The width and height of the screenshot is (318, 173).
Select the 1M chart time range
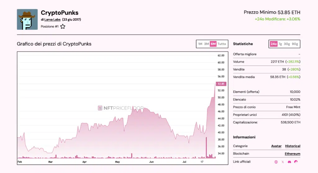pos(200,44)
